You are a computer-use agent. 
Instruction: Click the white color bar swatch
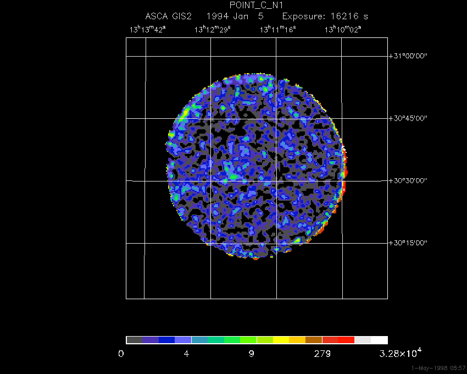(379, 340)
